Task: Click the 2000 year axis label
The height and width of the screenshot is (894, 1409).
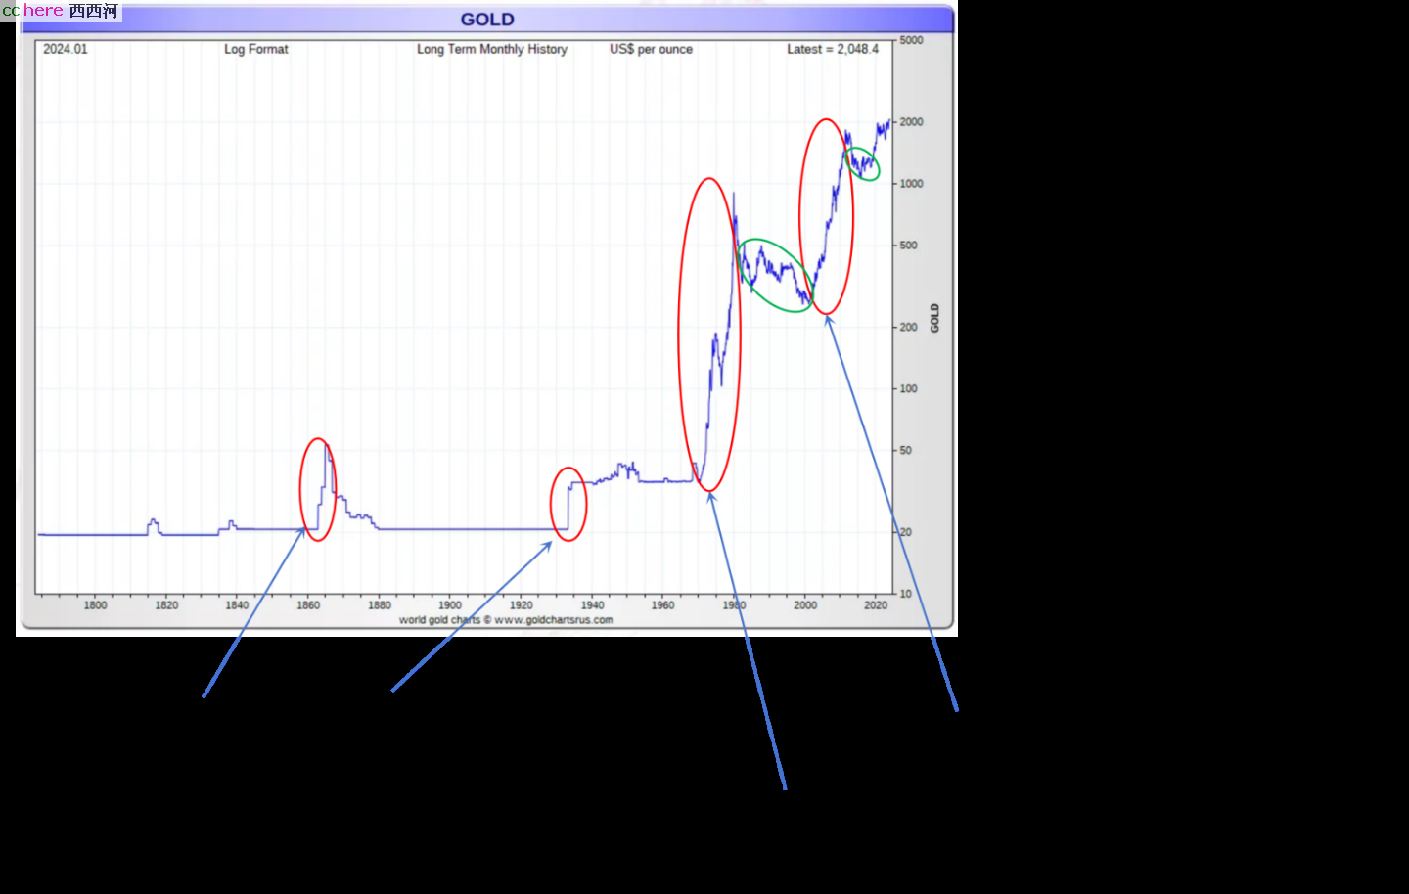Action: tap(805, 605)
